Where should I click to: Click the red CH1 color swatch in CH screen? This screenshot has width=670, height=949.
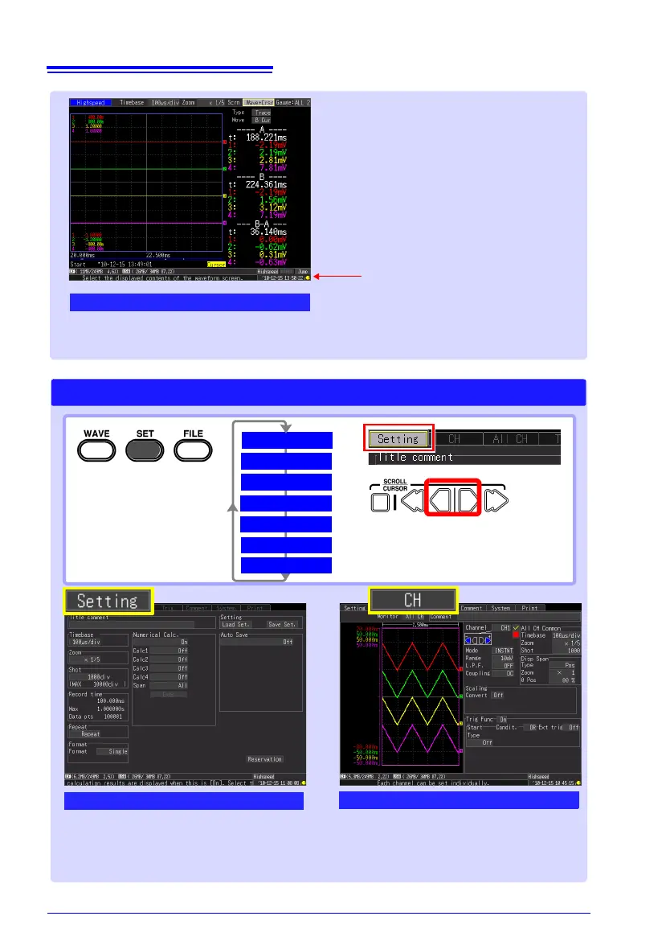pos(516,635)
